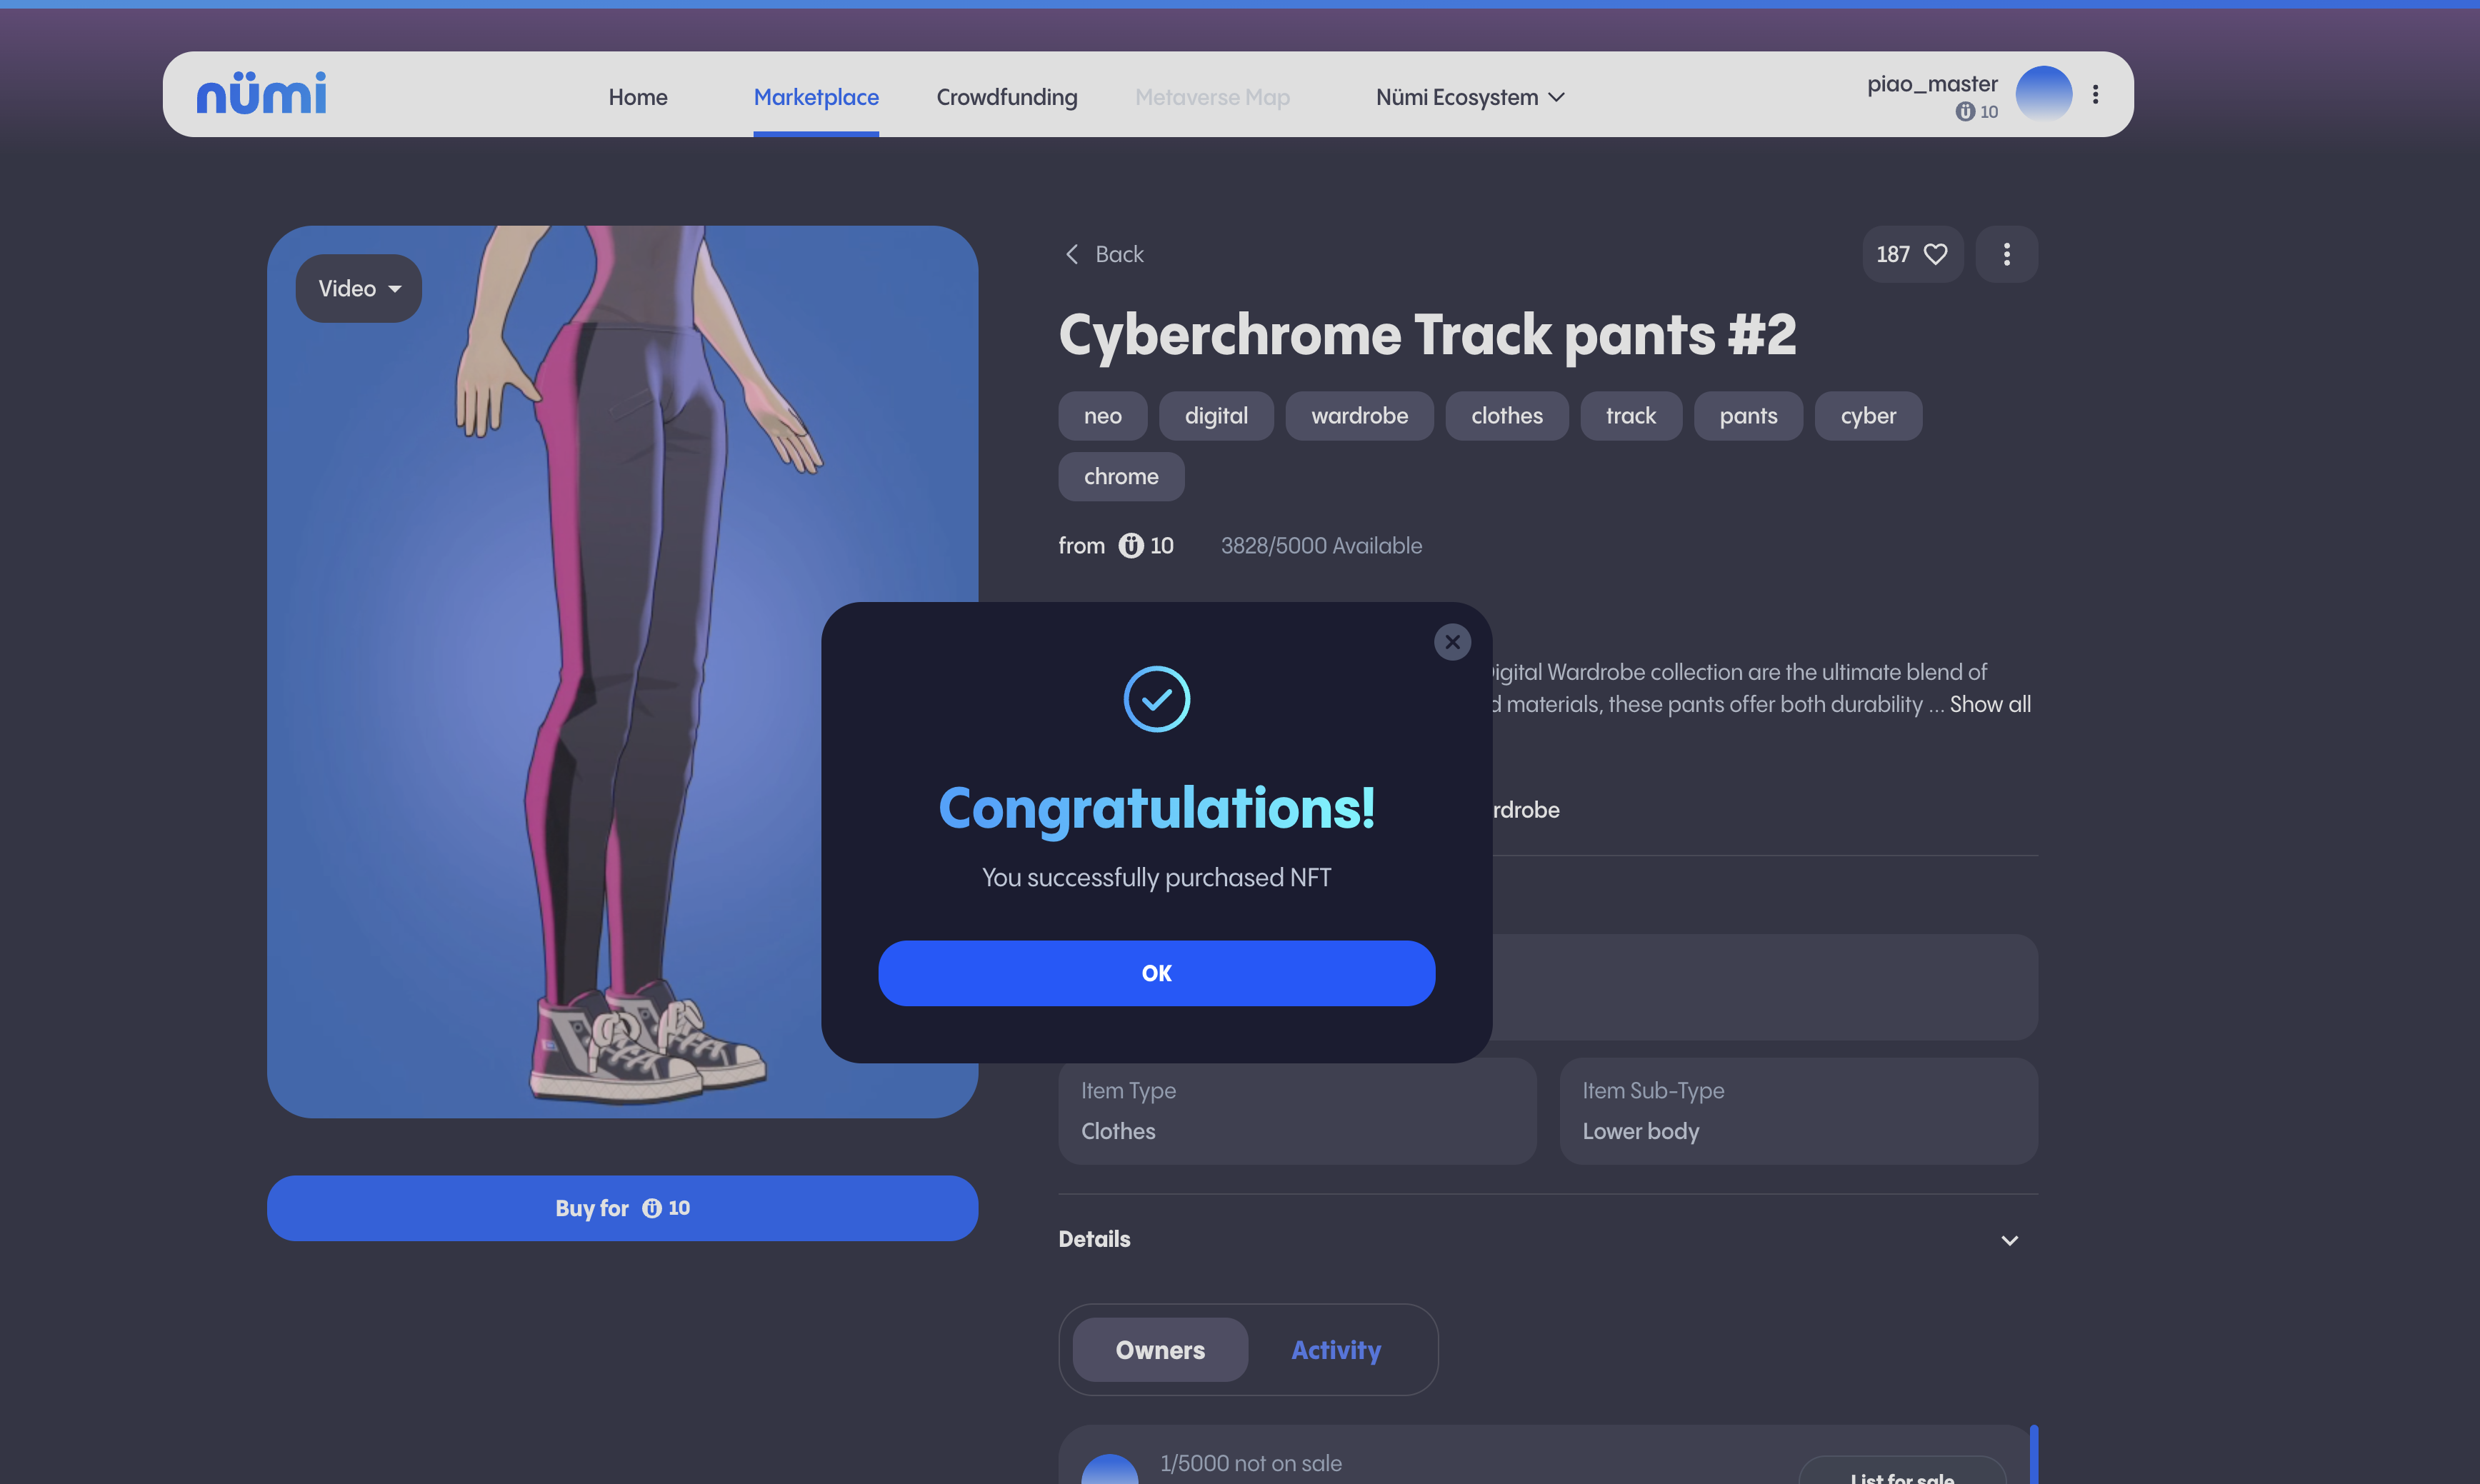
Task: Click Show all description link
Action: [1989, 704]
